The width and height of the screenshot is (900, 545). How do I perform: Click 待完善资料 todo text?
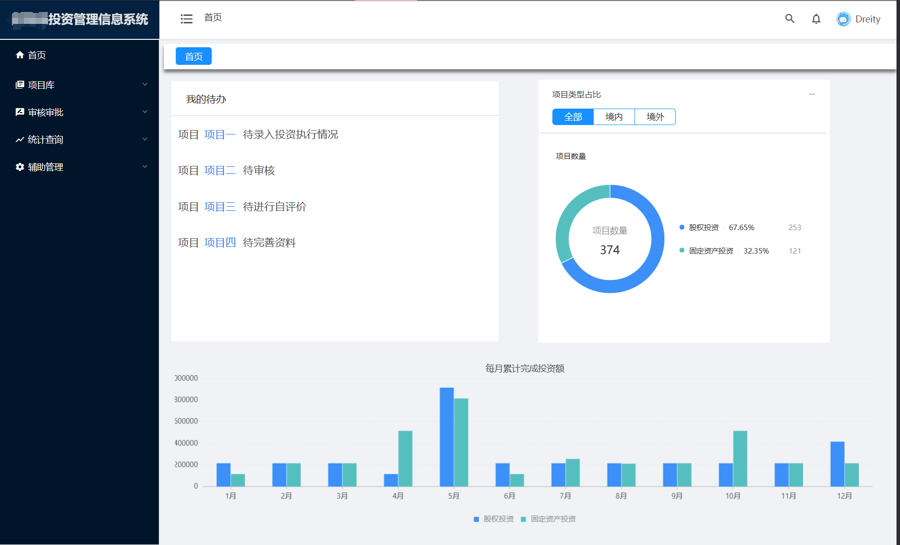(x=269, y=243)
